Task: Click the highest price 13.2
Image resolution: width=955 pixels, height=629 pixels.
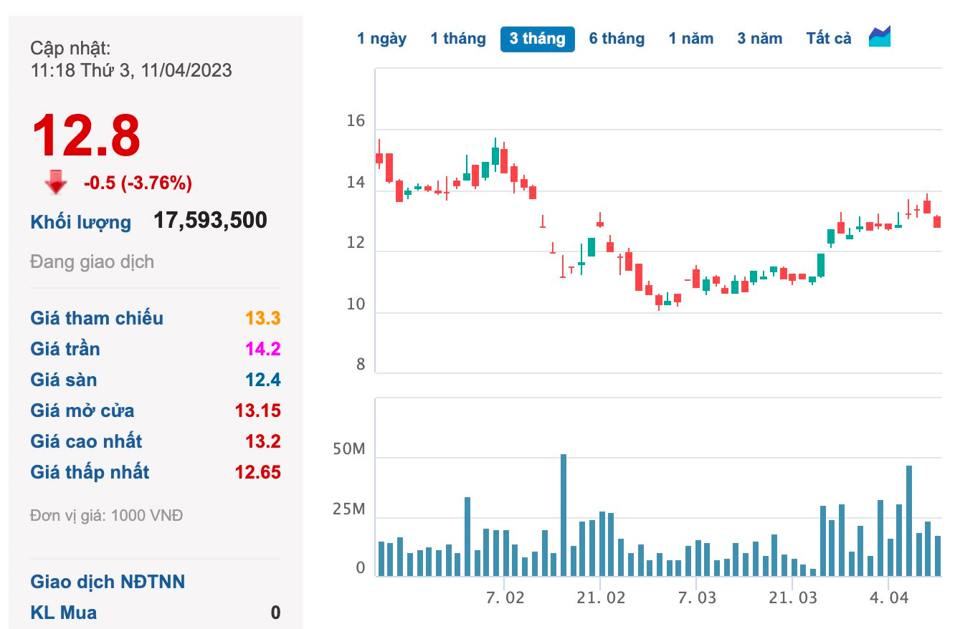Action: 262,441
